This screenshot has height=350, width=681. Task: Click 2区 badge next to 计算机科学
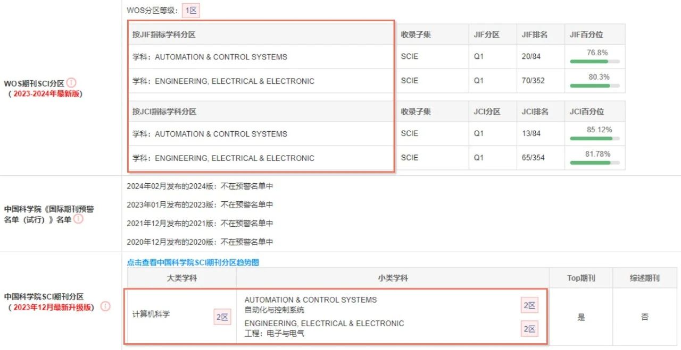coord(222,317)
